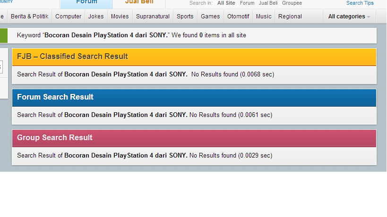Open the Search Tips link
Image resolution: width=387 pixels, height=217 pixels.
tap(360, 3)
